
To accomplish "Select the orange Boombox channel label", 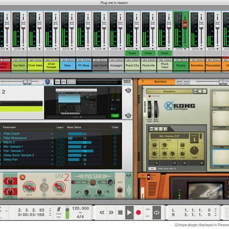I will coord(197,65).
